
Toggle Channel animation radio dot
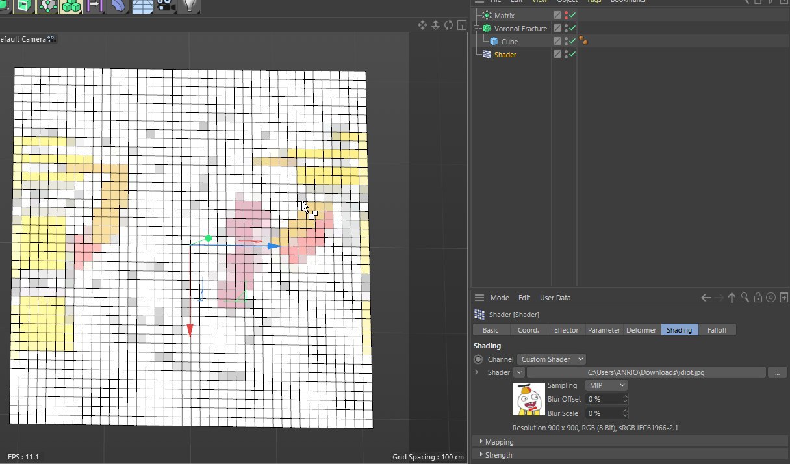(x=478, y=359)
